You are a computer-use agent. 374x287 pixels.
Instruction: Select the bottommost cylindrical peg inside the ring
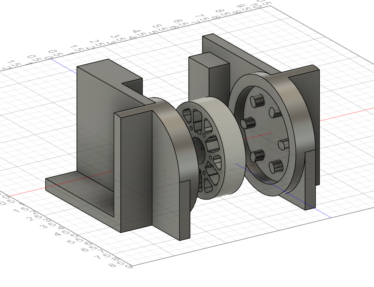(x=276, y=167)
